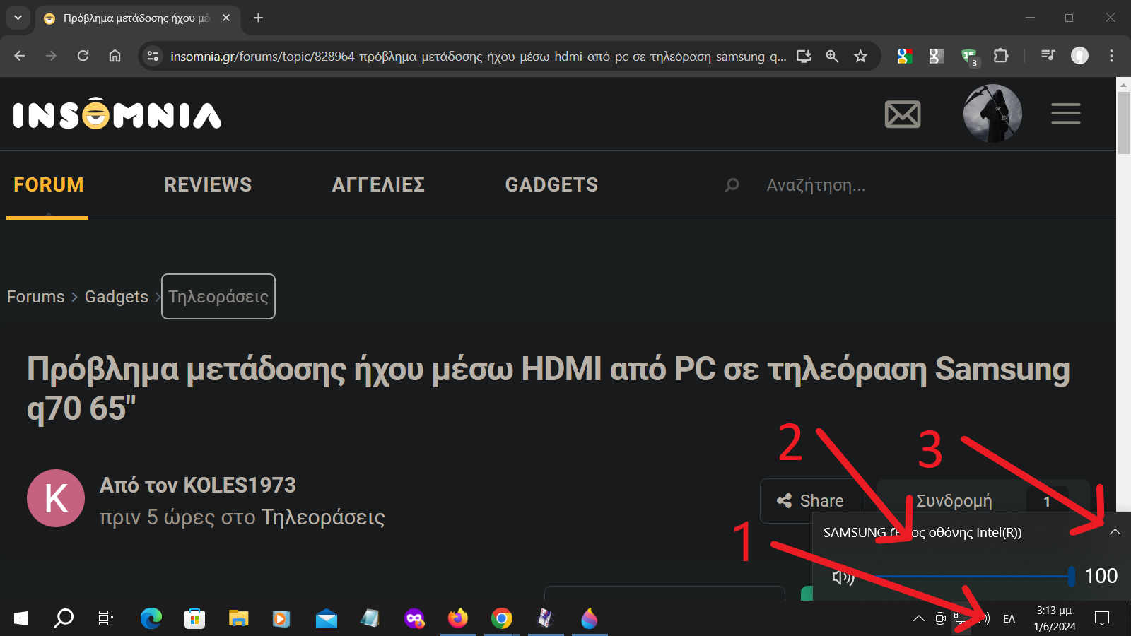
Task: Click the Συνδρομή subscribe button
Action: coord(954,501)
